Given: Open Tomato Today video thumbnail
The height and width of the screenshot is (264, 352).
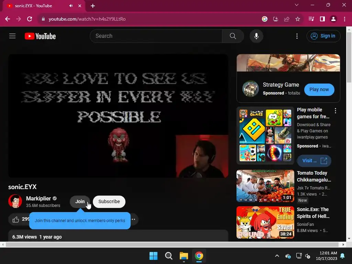Looking at the screenshot, I should click(265, 186).
